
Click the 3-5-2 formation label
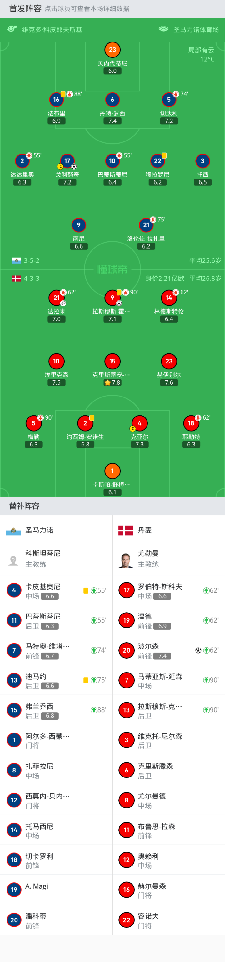pos(31,261)
